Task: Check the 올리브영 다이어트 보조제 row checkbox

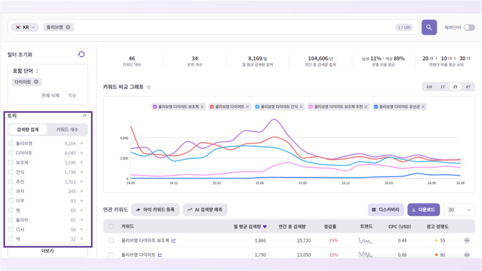Action: point(111,240)
